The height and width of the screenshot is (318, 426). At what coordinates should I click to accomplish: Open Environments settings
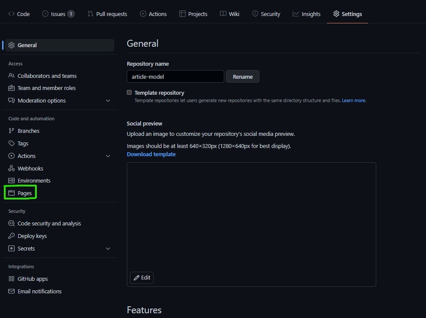point(34,180)
